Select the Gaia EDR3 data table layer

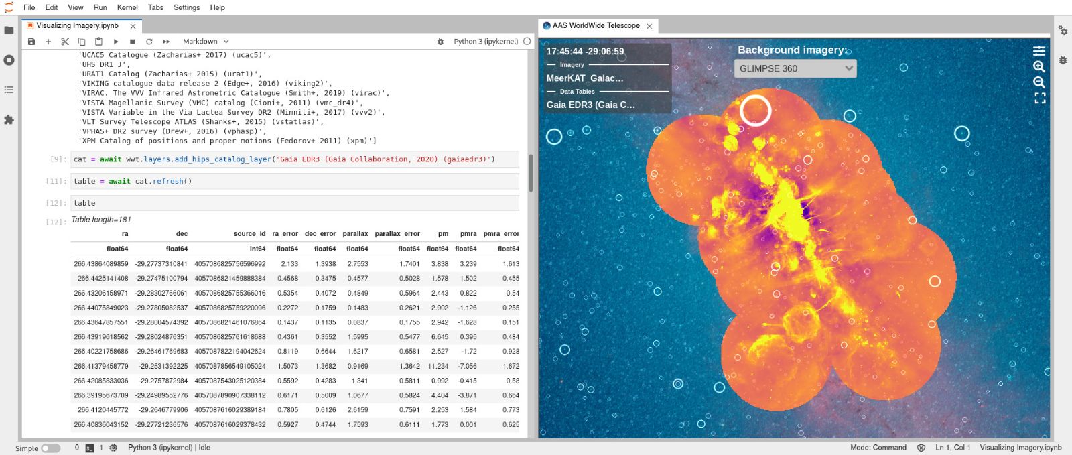coord(591,105)
